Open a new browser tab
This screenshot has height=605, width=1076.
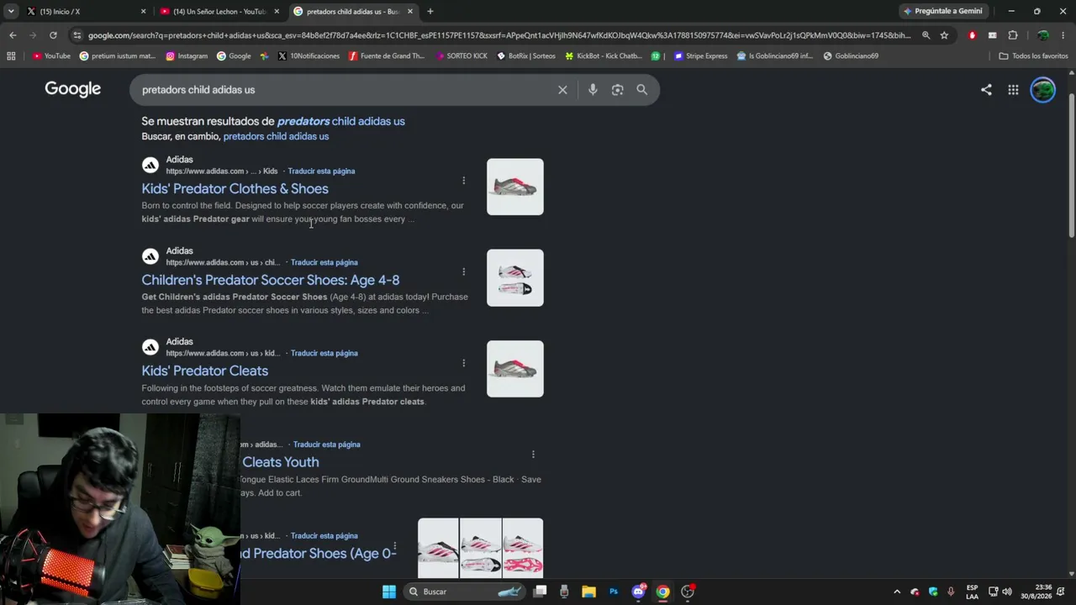tap(430, 11)
